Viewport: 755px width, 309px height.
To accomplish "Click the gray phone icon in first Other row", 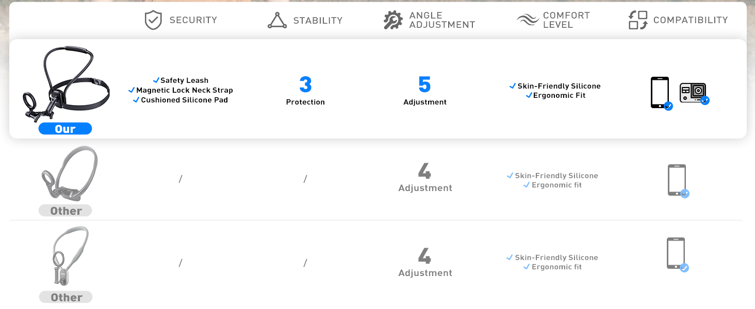I will coord(677,180).
